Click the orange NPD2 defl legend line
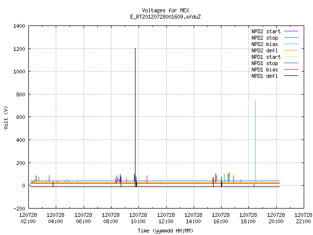The image size is (313, 235). [291, 50]
